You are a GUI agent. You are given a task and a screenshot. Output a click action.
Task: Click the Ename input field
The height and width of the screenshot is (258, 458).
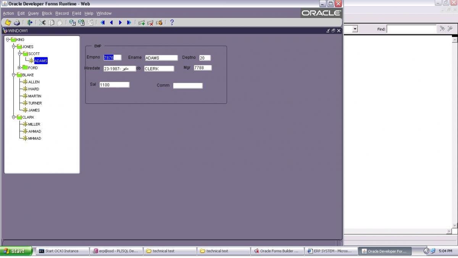pyautogui.click(x=161, y=58)
